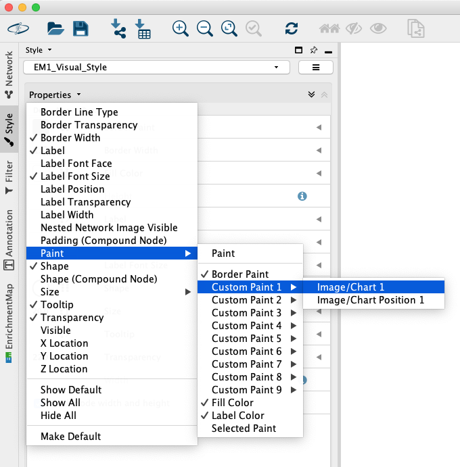
Task: Click Show All in menu
Action: click(x=112, y=402)
